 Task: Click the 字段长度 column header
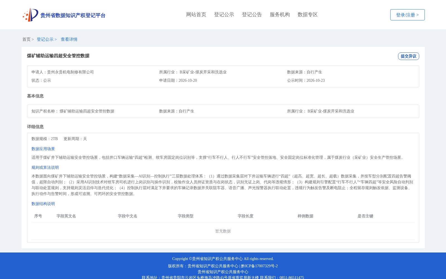pos(246,216)
